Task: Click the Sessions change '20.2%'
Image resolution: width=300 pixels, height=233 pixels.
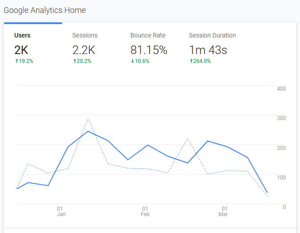Action: pyautogui.click(x=82, y=61)
